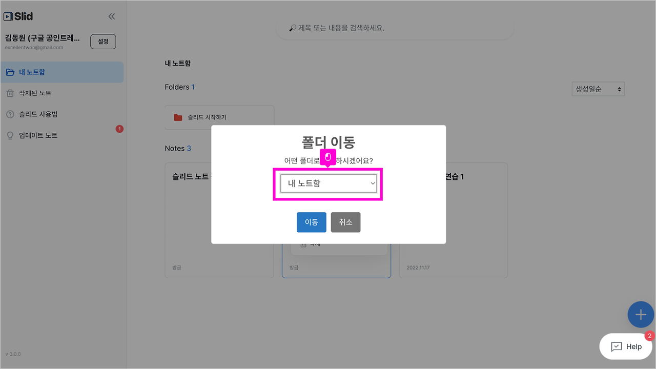Screen dimensions: 656x369
Task: Collapse the sidebar with the double-chevron icon
Action: [x=112, y=16]
